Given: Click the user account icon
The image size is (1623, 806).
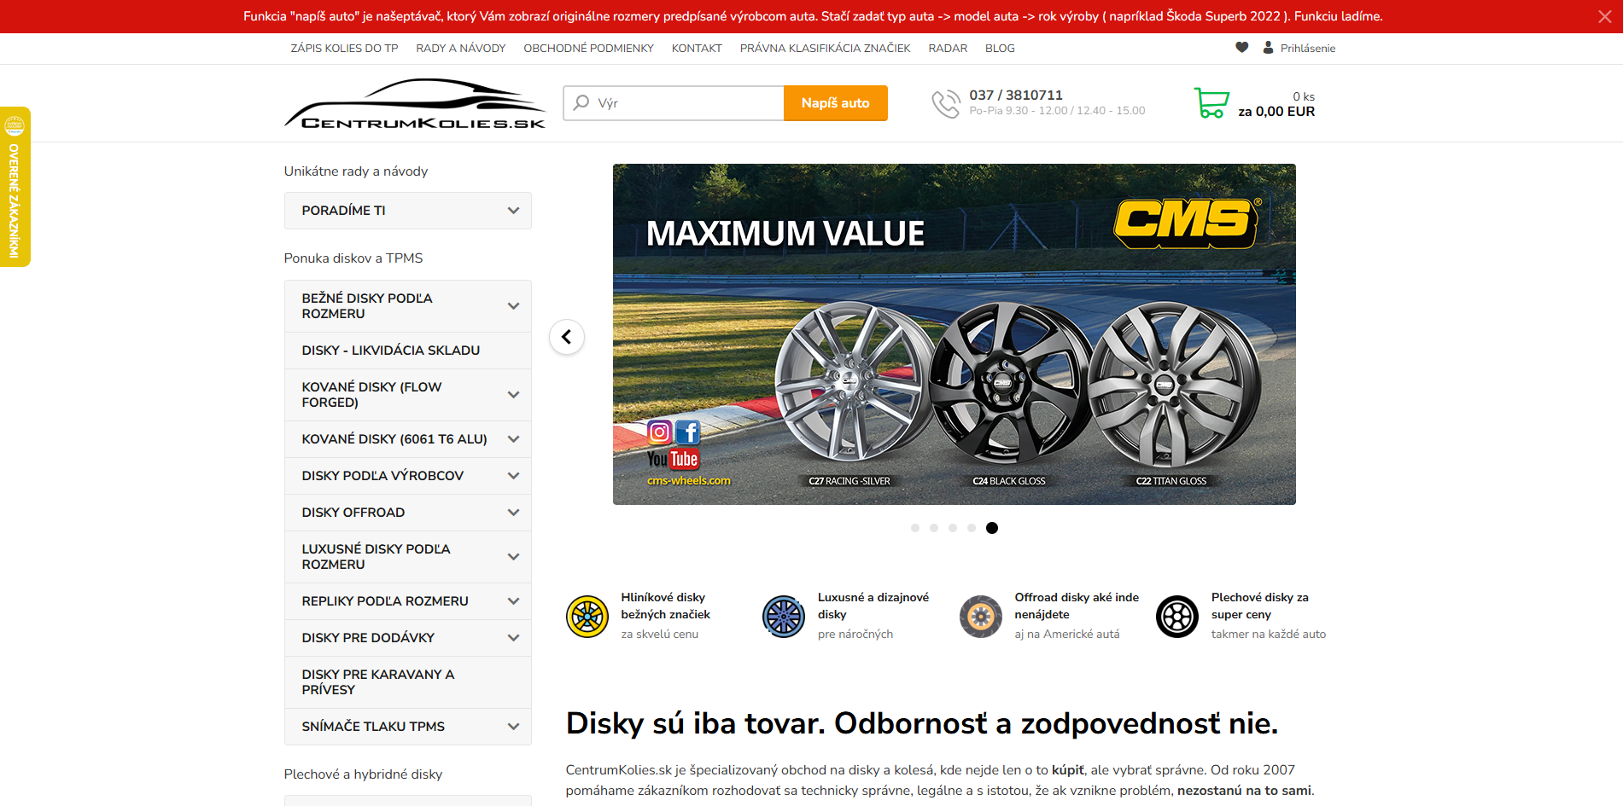Looking at the screenshot, I should point(1269,48).
